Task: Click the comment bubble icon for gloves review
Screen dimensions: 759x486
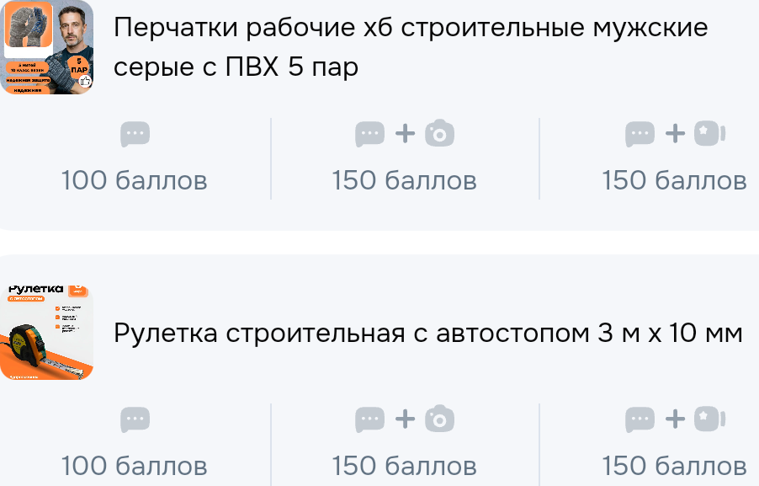Action: pos(135,133)
